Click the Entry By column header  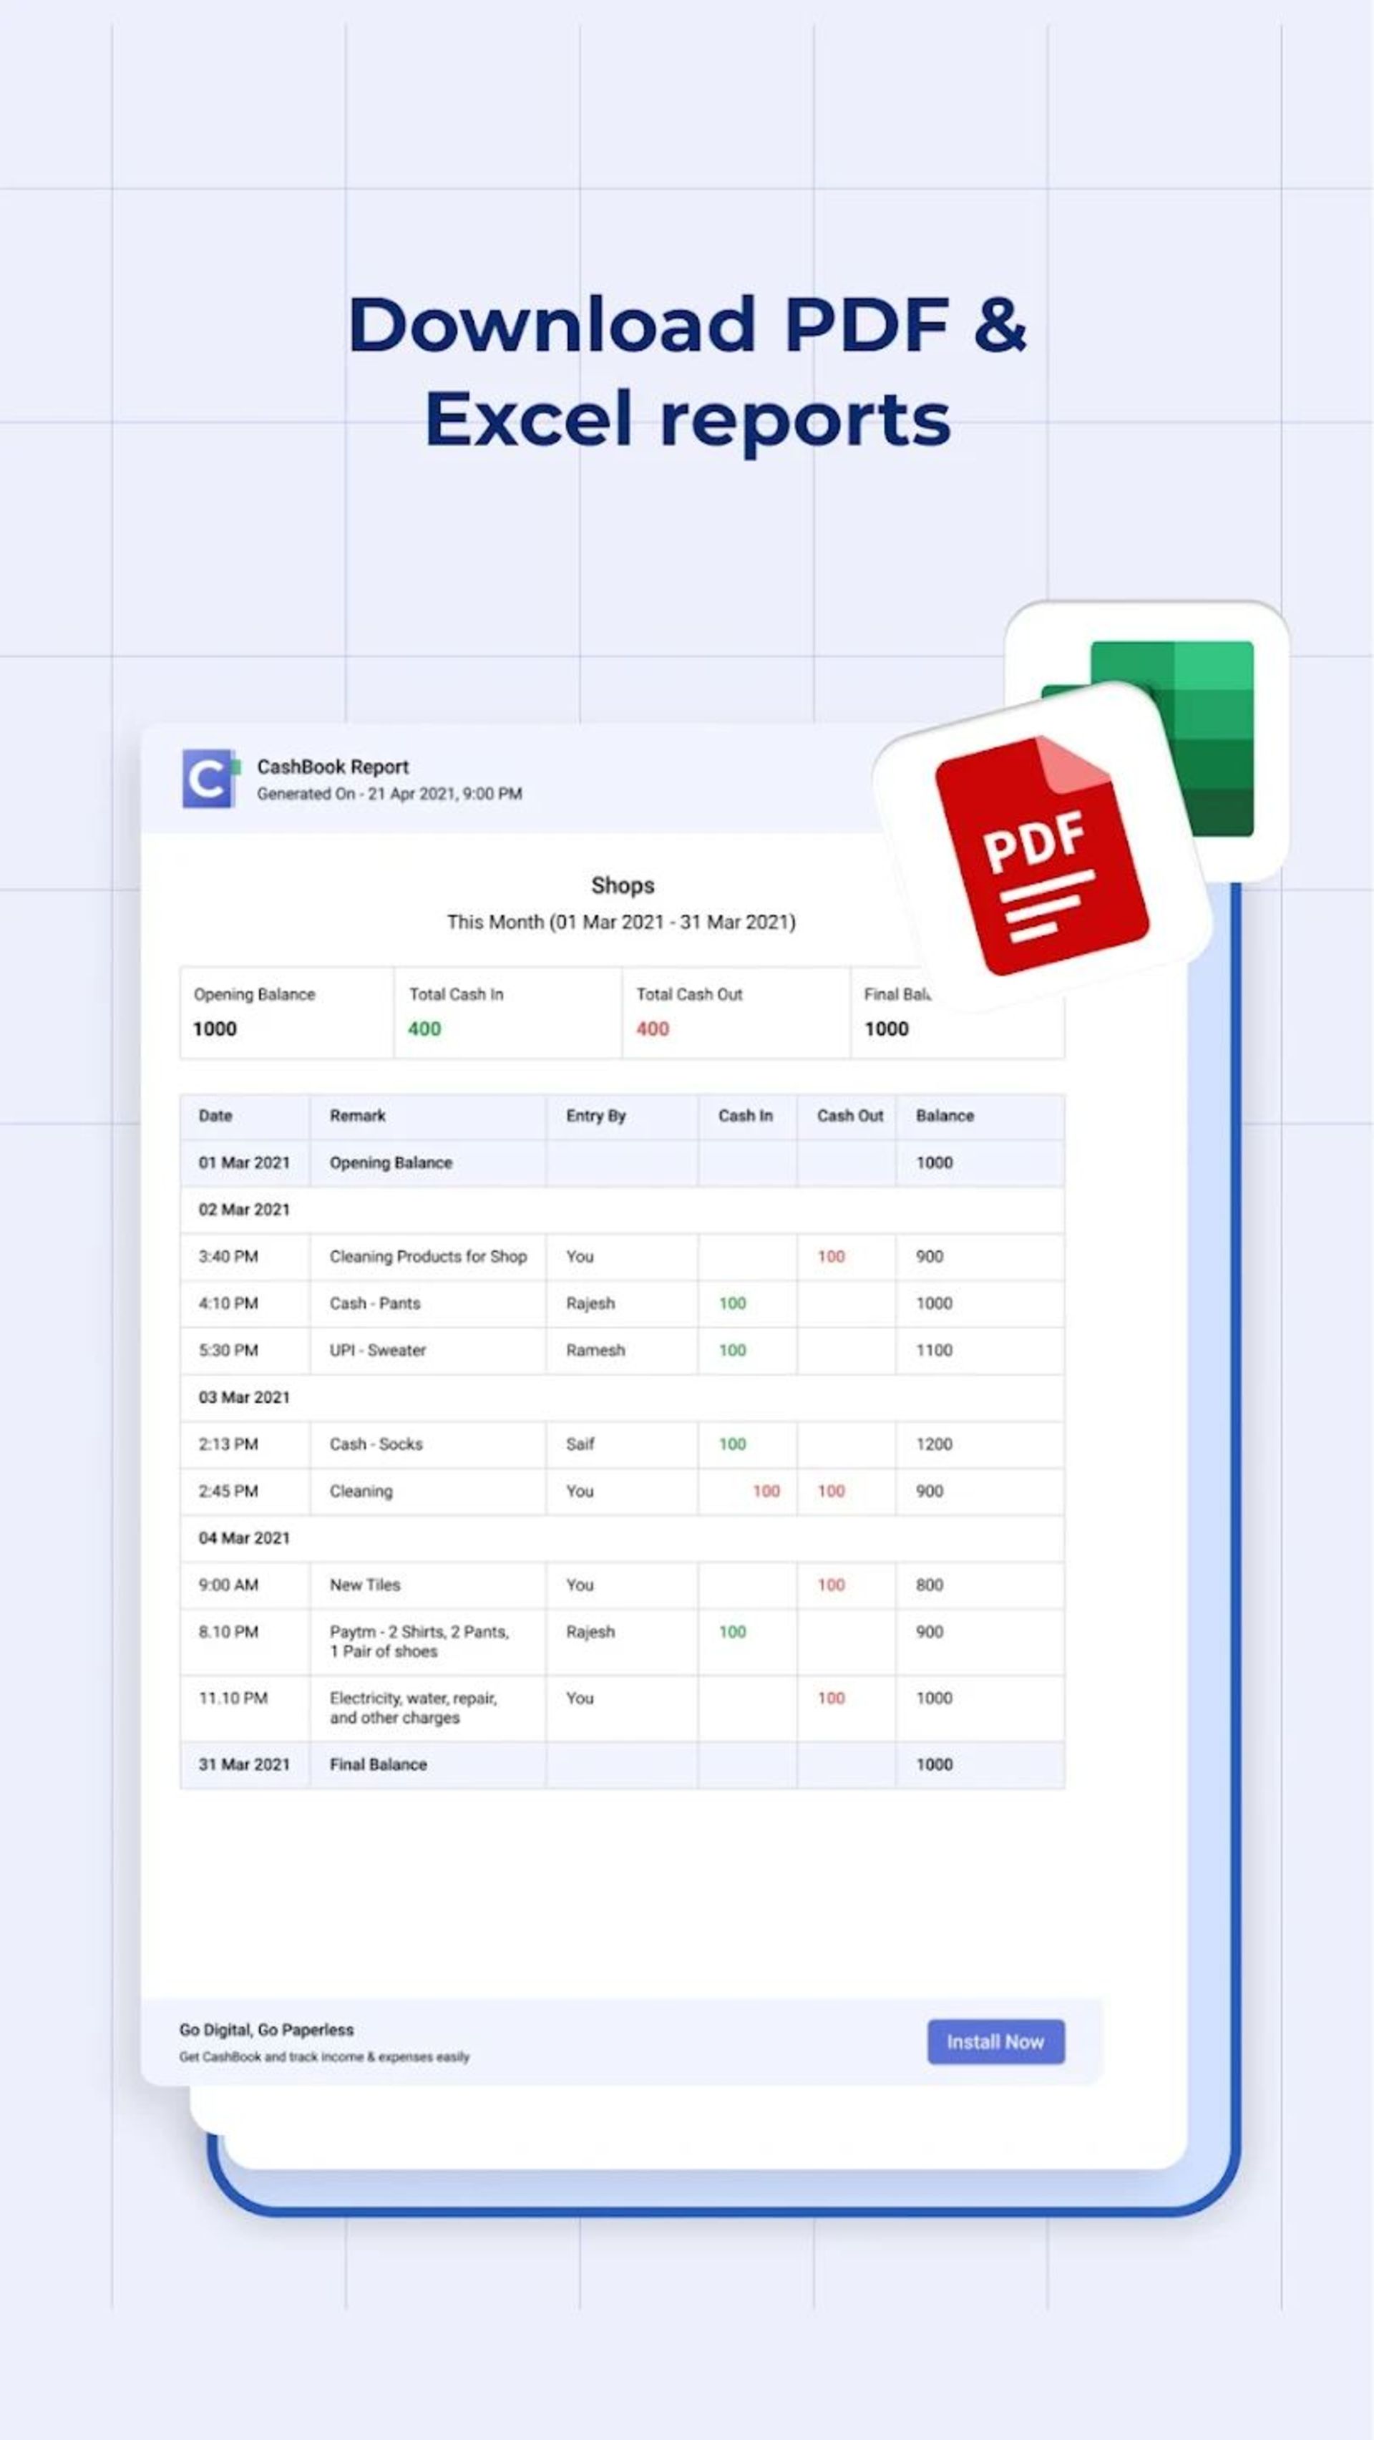[595, 1115]
